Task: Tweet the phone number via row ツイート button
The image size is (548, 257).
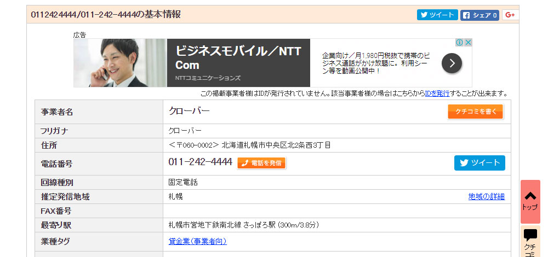Action: coord(480,163)
